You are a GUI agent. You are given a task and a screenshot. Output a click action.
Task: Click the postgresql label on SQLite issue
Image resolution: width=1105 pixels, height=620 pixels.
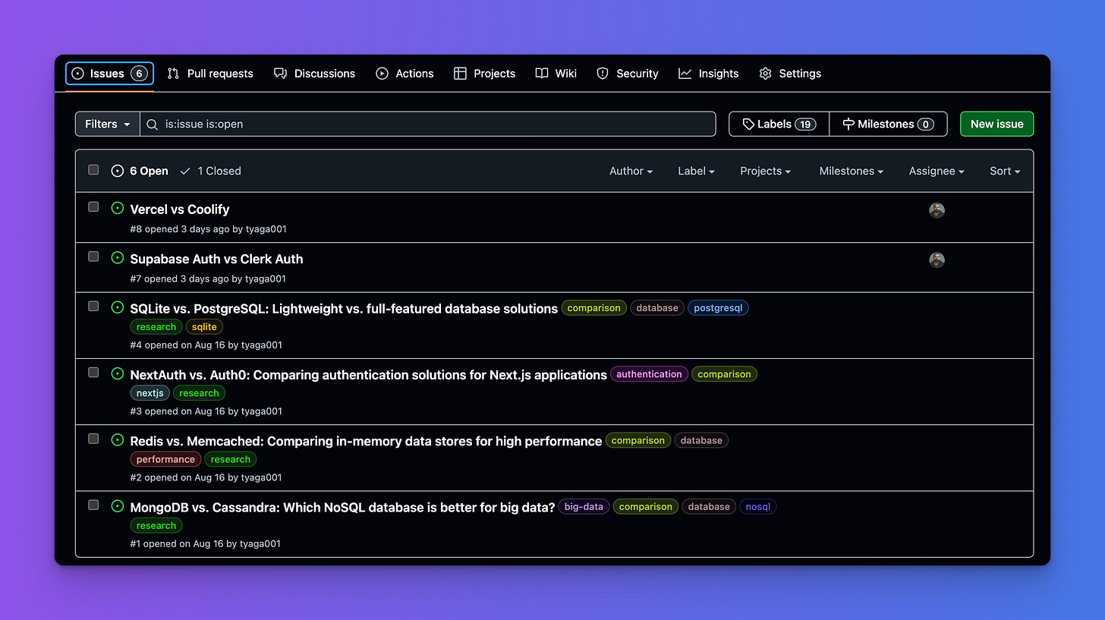(x=718, y=308)
